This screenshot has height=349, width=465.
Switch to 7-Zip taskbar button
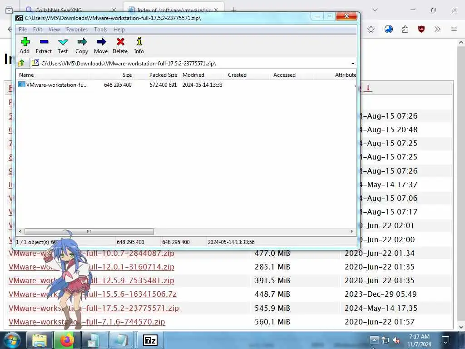point(150,340)
